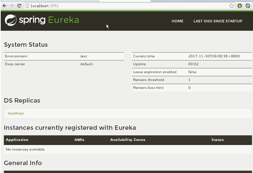Viewport: 253px width, 173px height.
Task: Open the HOME navigation item
Action: tap(177, 21)
